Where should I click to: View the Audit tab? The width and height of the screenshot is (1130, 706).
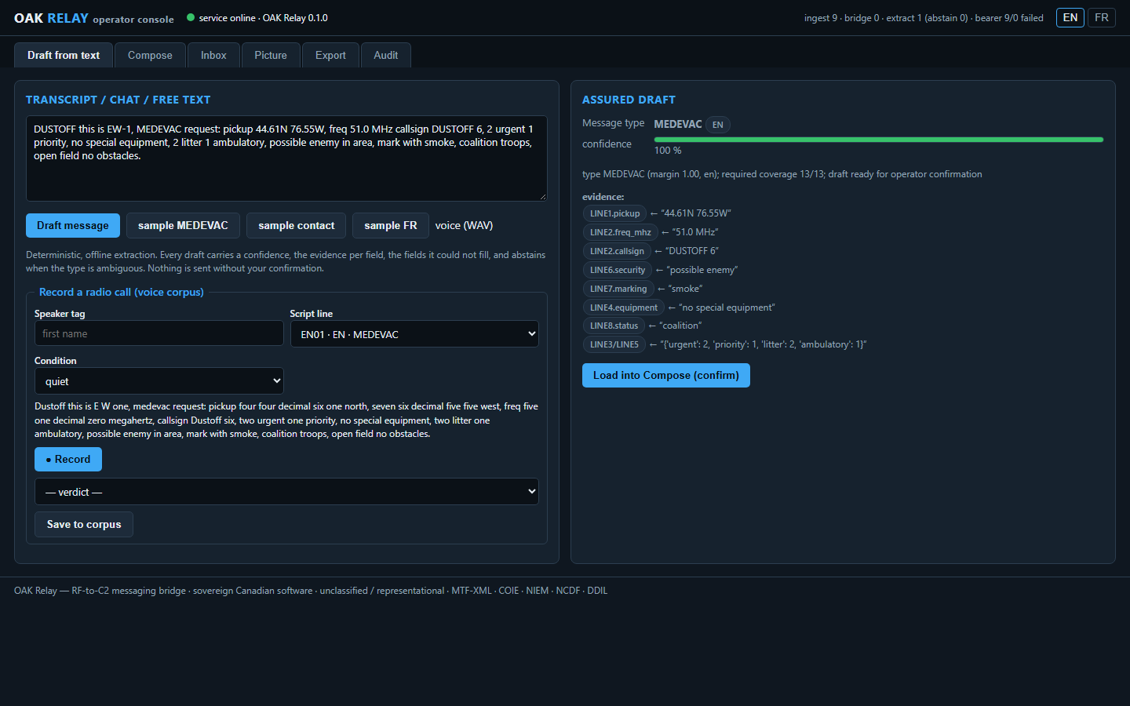(x=386, y=55)
